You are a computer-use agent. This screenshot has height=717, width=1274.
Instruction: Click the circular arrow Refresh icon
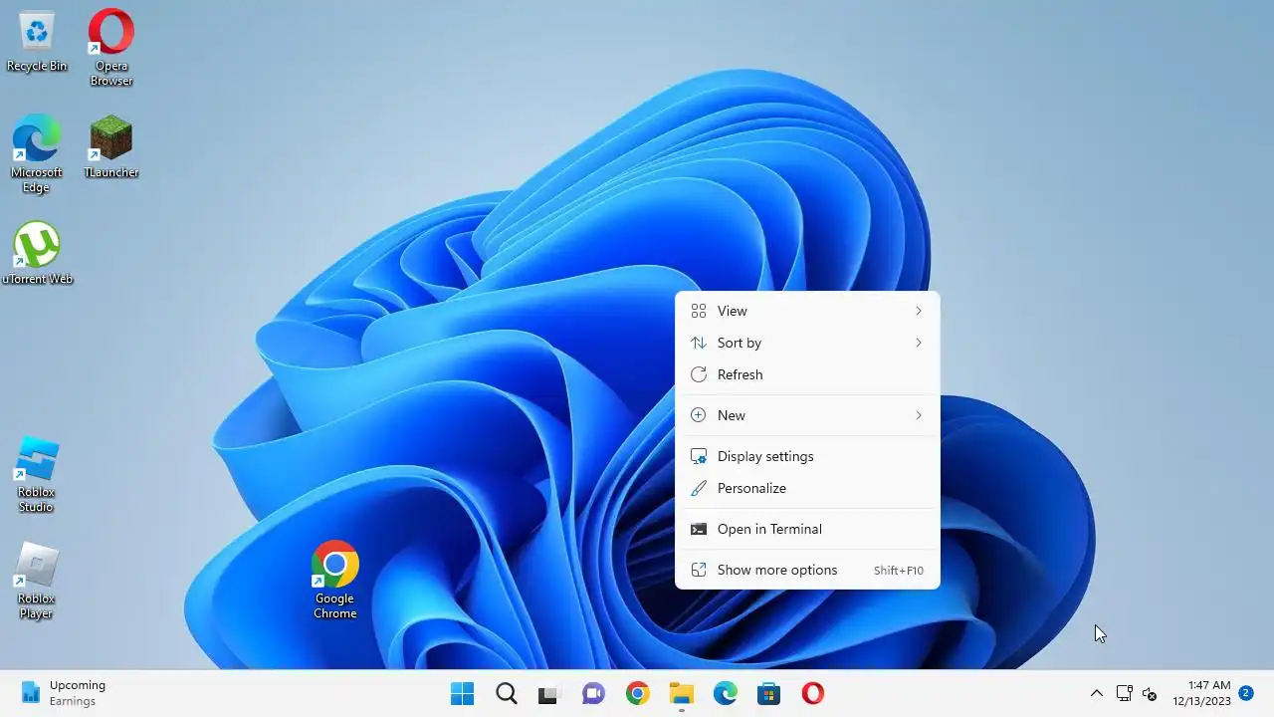pos(699,374)
